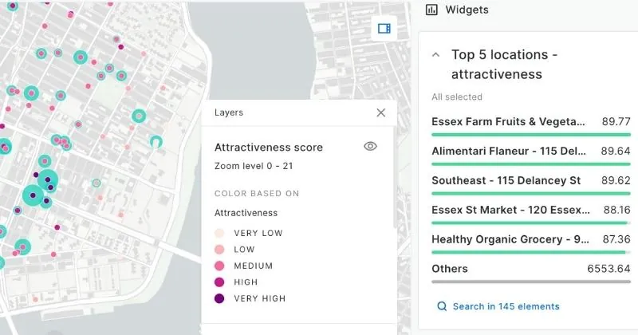Collapse the Top 5 locations widget
This screenshot has height=335, width=638.
[435, 55]
